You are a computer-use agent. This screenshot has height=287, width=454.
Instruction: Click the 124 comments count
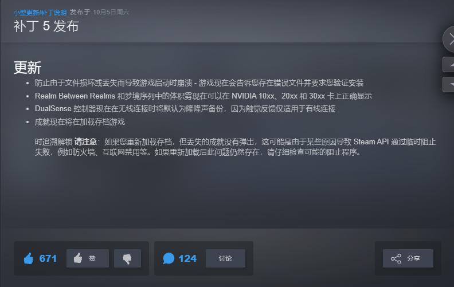coord(187,258)
